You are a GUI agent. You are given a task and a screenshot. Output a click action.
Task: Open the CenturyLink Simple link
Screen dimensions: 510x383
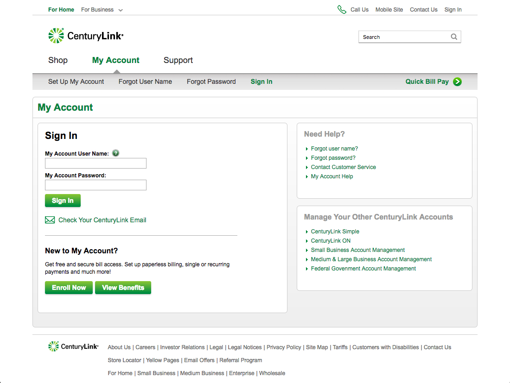tap(335, 232)
